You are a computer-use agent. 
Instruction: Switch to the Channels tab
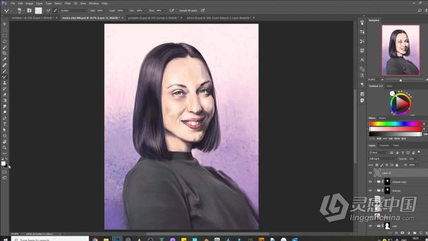(x=384, y=146)
